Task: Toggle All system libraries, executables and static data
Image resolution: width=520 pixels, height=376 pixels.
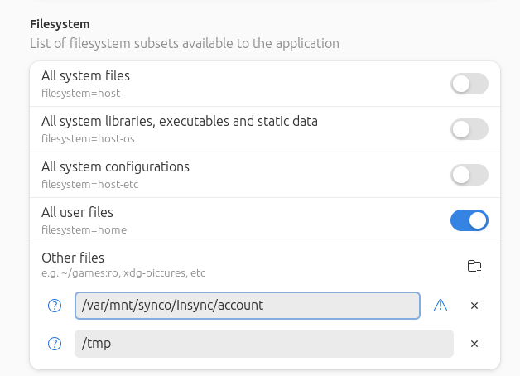Action: click(469, 129)
